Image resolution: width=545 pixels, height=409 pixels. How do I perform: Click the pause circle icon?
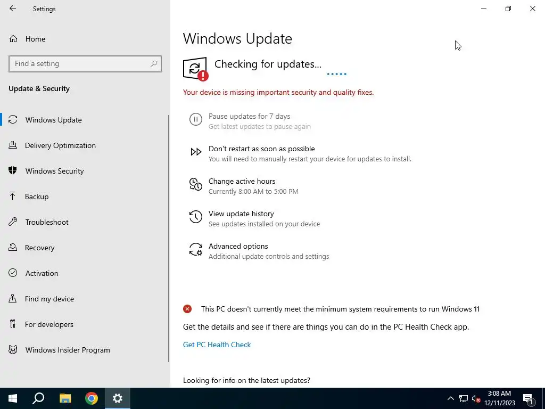[196, 119]
